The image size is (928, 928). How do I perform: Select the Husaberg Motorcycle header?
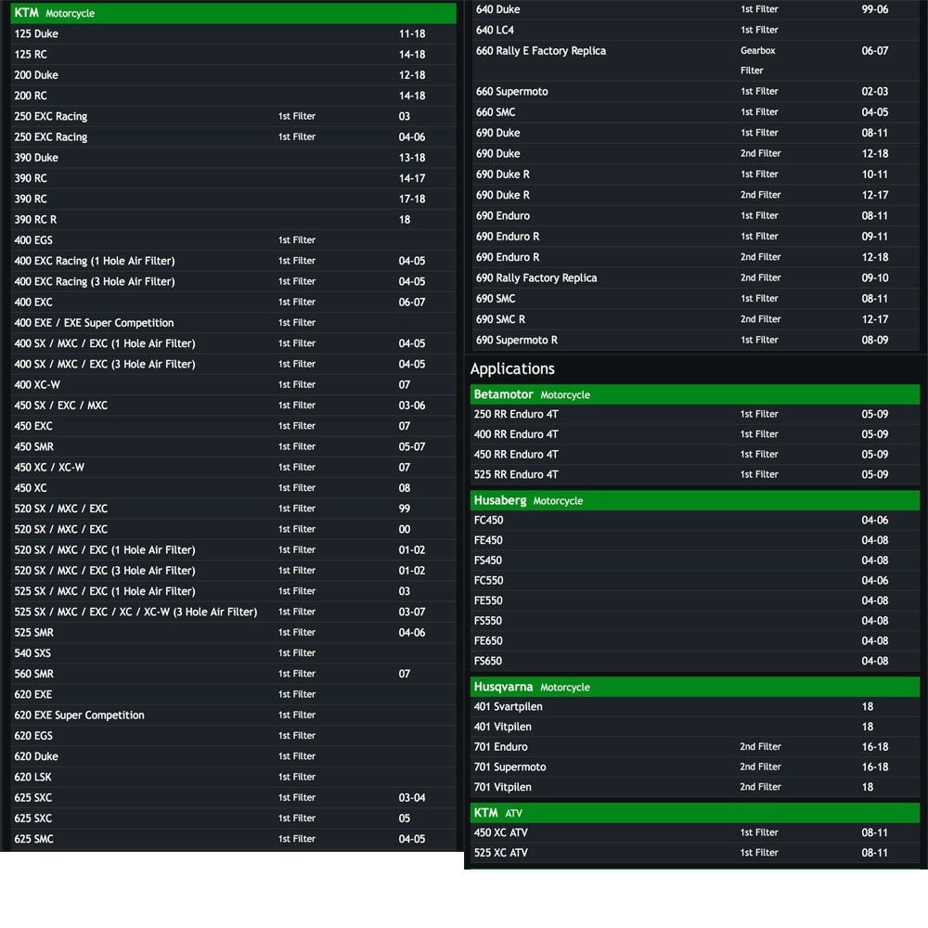coord(695,501)
